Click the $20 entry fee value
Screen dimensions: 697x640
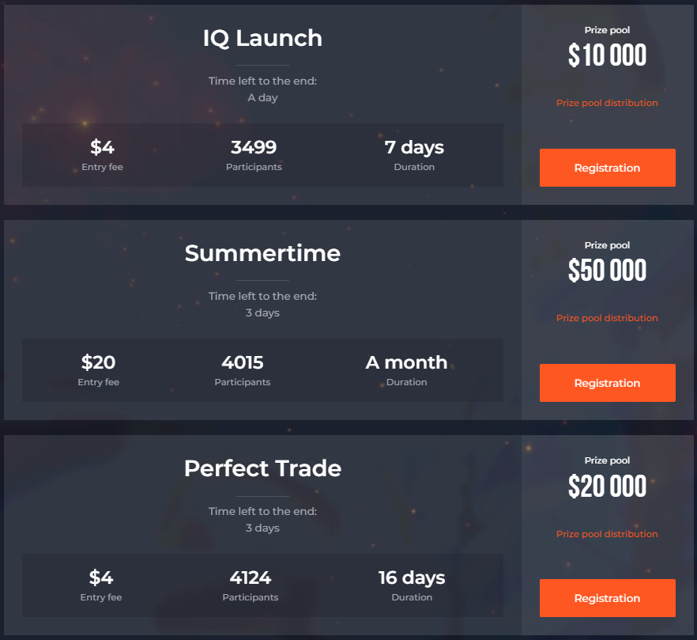tap(98, 362)
